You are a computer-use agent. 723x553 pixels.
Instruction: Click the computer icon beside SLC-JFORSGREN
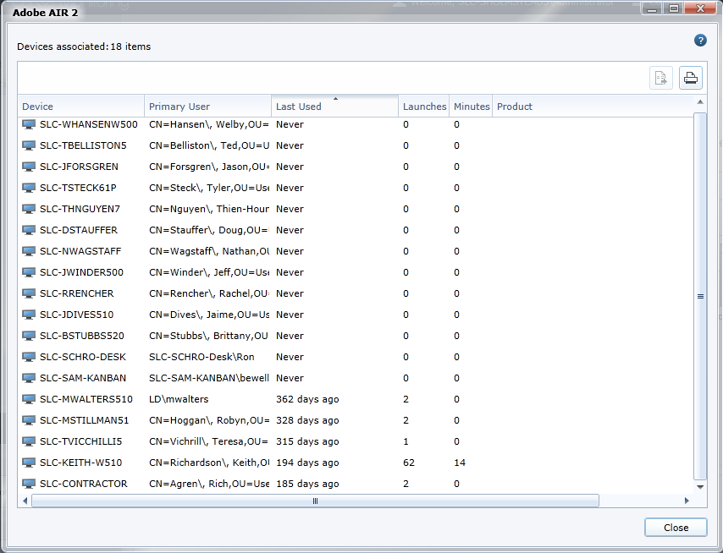pos(29,167)
